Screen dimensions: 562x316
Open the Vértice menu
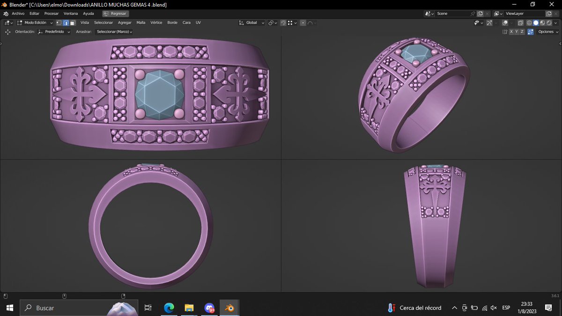pos(156,22)
